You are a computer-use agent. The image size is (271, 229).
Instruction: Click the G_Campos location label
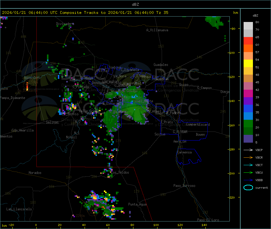point(204,88)
